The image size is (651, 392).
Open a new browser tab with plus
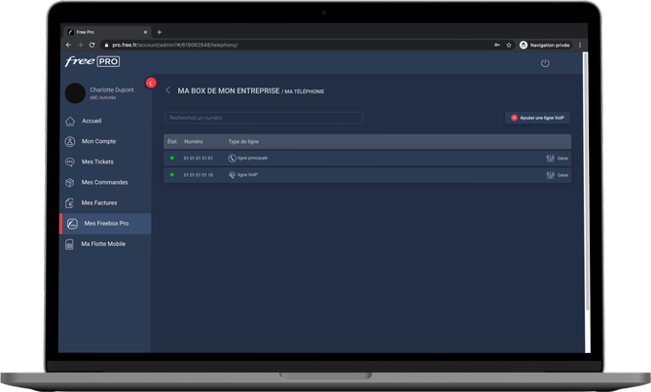pyautogui.click(x=160, y=32)
